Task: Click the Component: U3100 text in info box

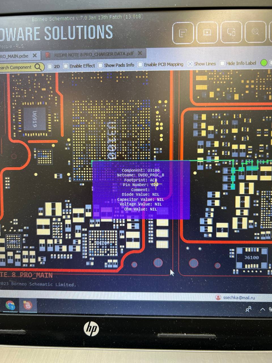Action: 141,170
